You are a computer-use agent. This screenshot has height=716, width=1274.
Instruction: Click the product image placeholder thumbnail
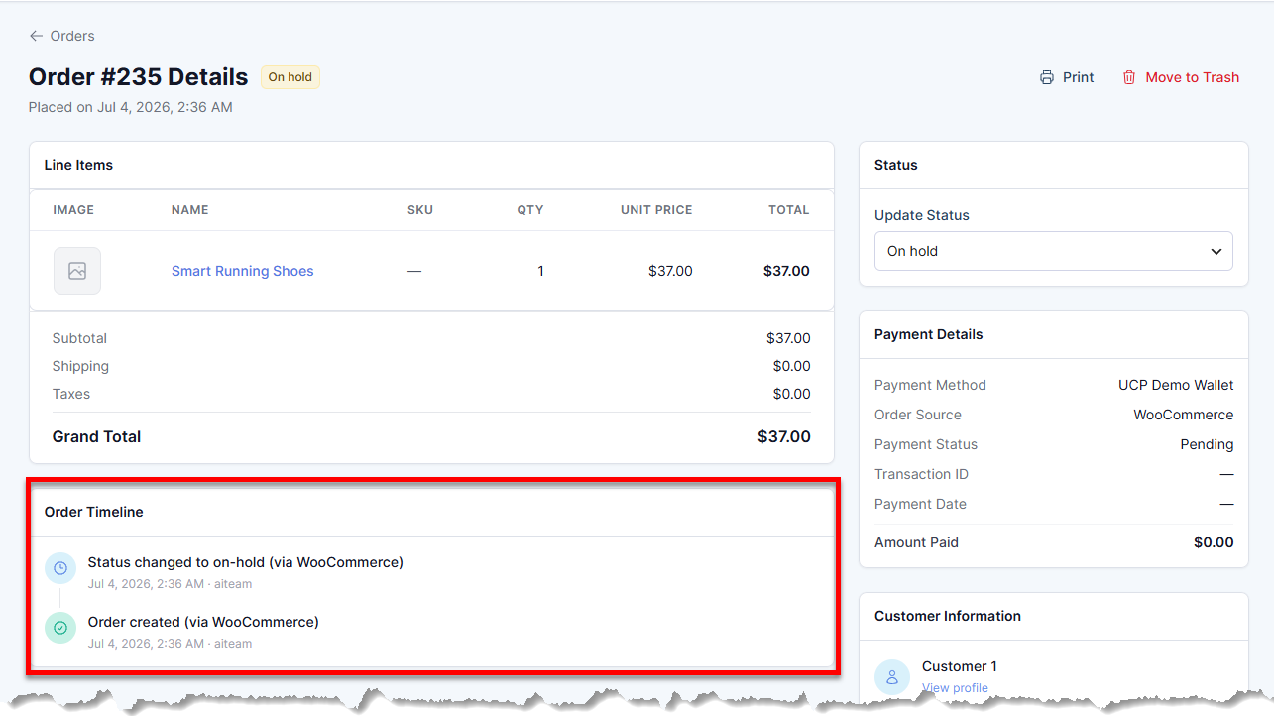coord(77,271)
